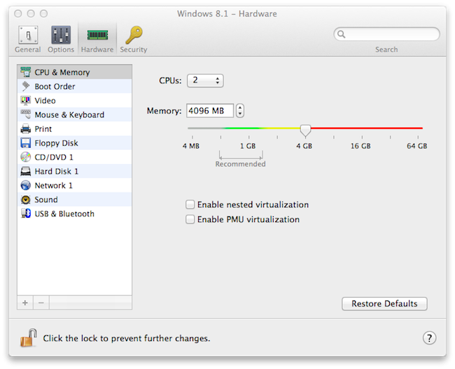Click the lock icon to prevent changes

click(x=29, y=337)
